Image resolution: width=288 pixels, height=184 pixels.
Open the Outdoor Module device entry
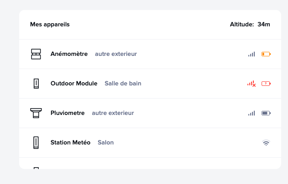click(x=74, y=84)
